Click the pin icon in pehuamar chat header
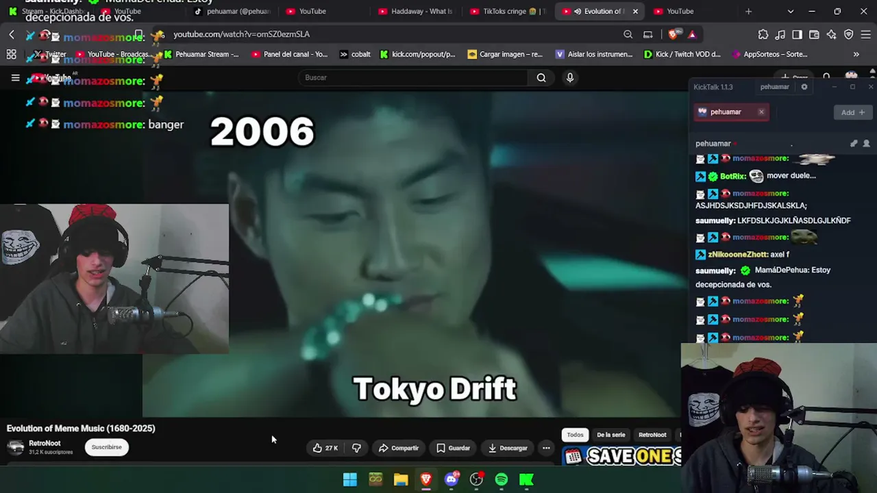This screenshot has height=493, width=877. [854, 144]
